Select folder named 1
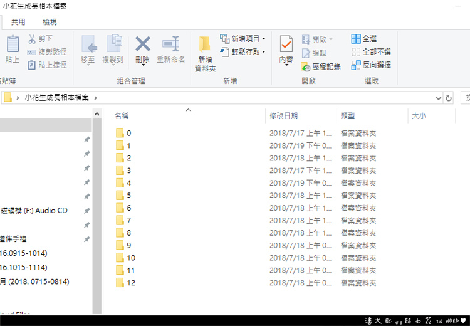470x326 pixels. pyautogui.click(x=123, y=145)
